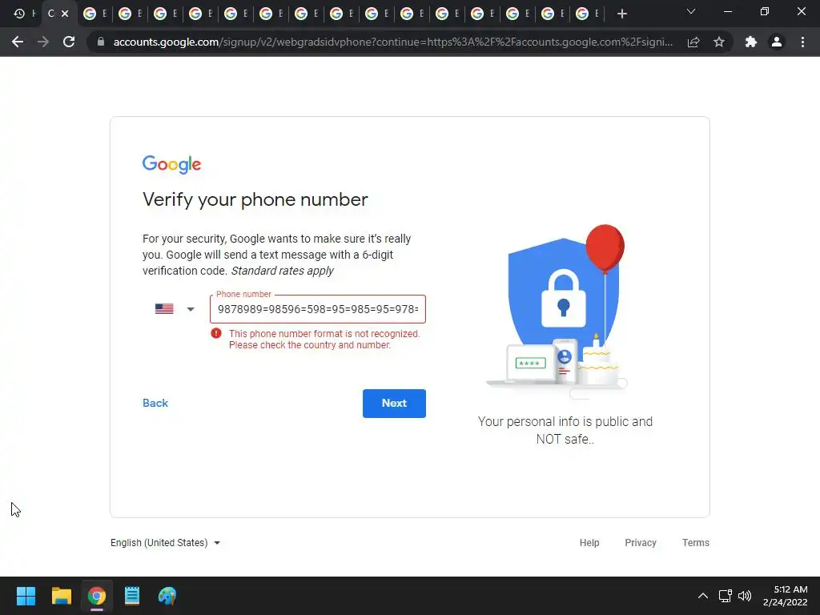Viewport: 820px width, 615px height.
Task: Open a new tab with the plus button
Action: 621,14
